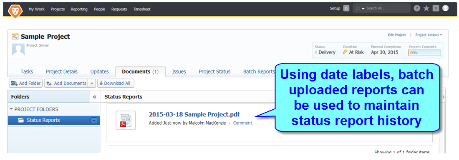Open the Project Actions dropdown
This screenshot has height=160, width=459.
point(429,35)
